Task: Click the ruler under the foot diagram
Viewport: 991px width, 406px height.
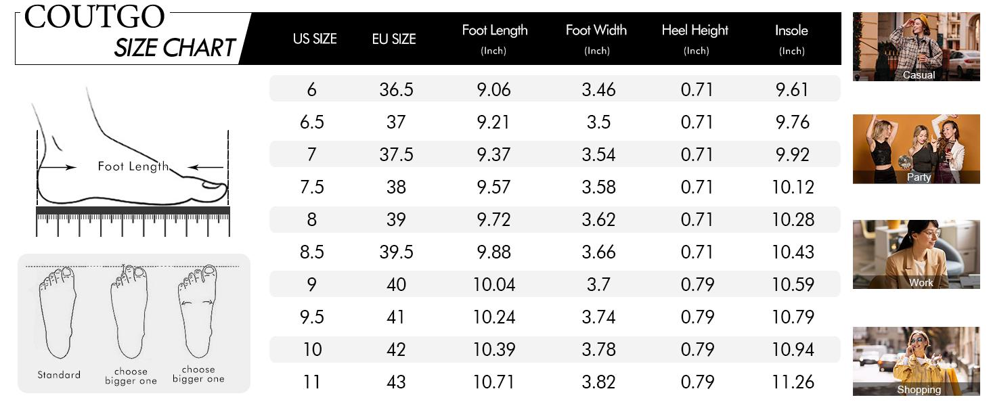Action: tap(133, 221)
